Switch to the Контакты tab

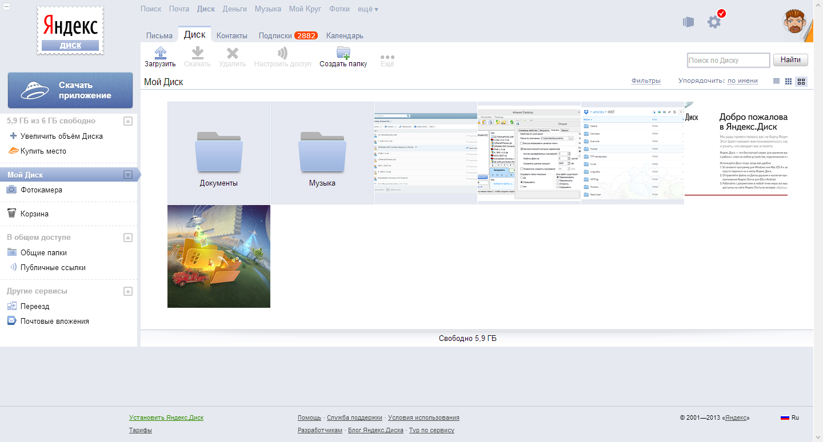tap(232, 35)
